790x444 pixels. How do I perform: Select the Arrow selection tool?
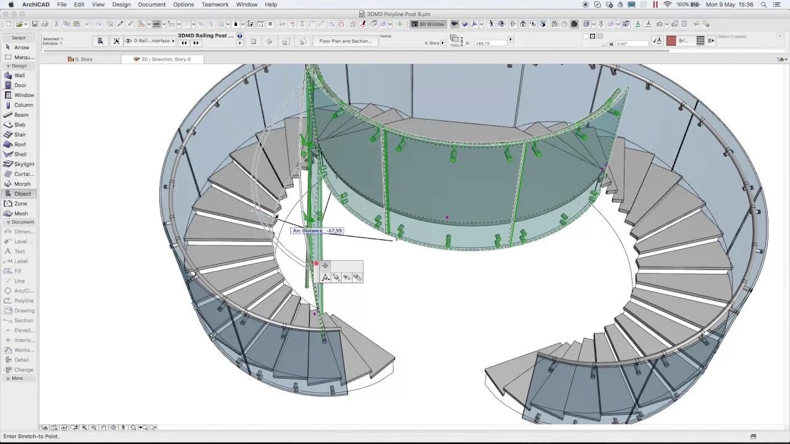click(19, 47)
